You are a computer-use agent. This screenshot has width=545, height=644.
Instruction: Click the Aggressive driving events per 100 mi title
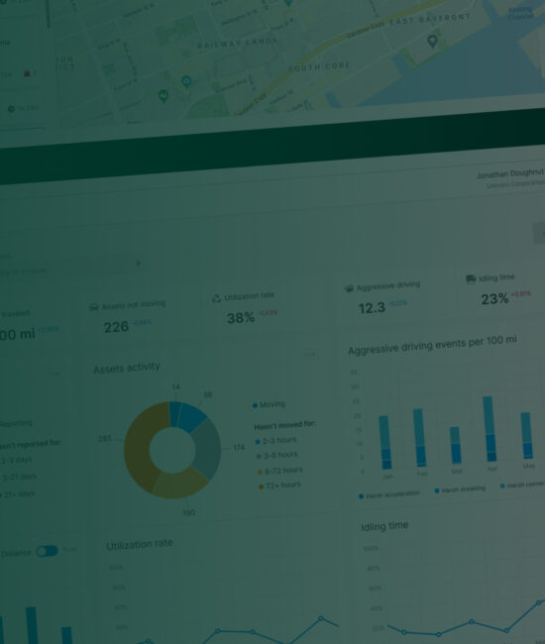click(432, 345)
